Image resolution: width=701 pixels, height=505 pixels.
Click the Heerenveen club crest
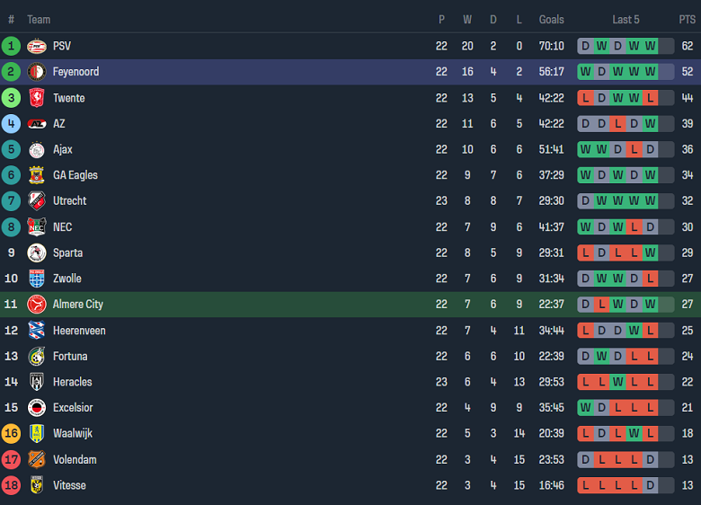click(37, 331)
